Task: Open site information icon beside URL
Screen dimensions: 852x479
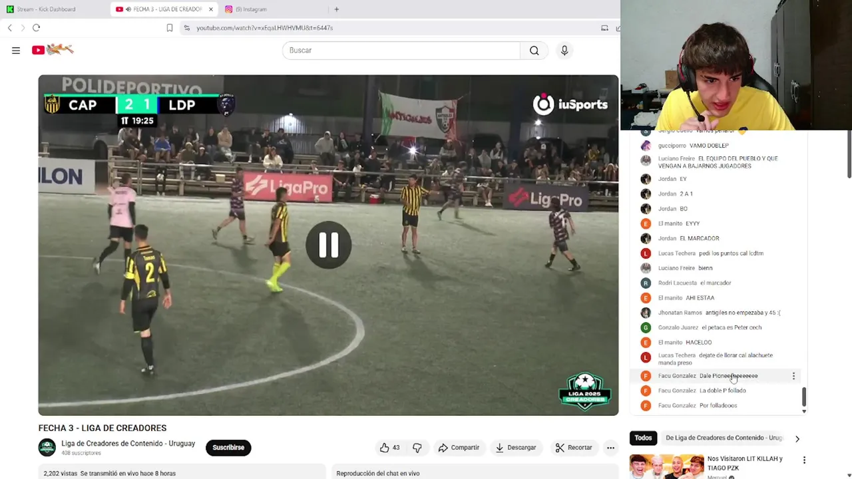Action: tap(187, 28)
